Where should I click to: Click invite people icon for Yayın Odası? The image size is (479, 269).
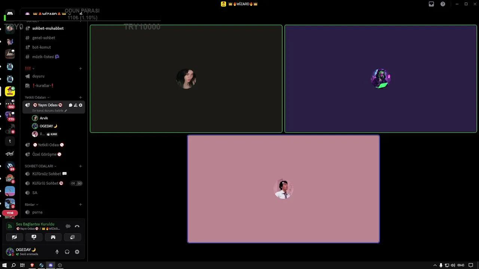[76, 105]
